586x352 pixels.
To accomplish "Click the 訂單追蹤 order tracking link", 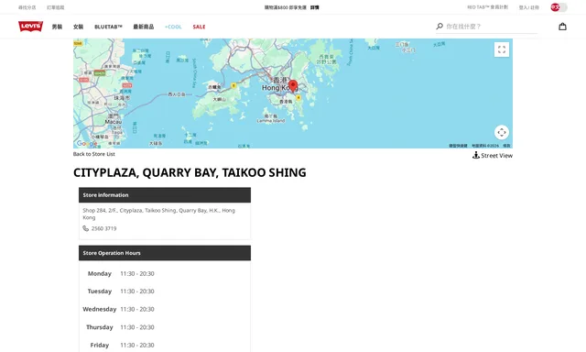I will tap(55, 7).
